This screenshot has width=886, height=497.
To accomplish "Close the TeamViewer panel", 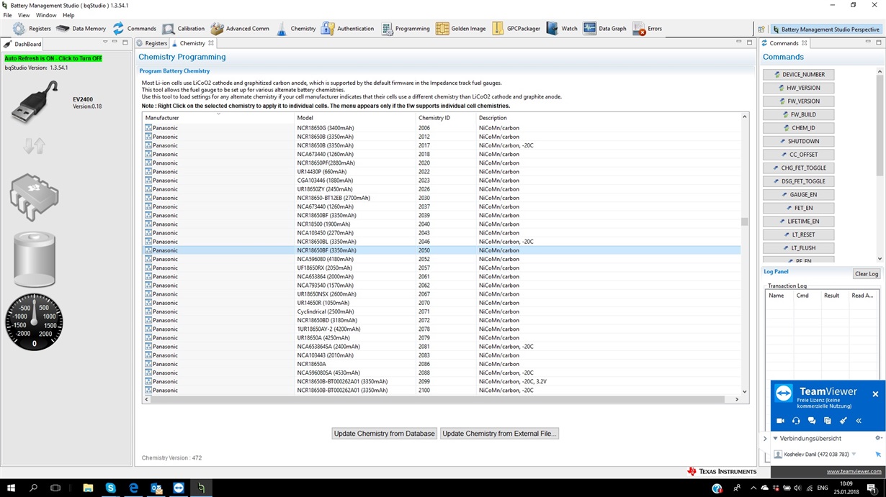I will tap(875, 394).
